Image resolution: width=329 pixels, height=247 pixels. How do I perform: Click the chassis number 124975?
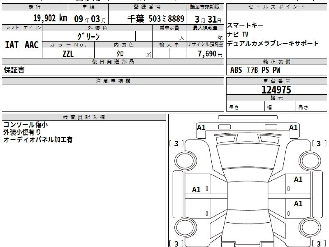276,90
